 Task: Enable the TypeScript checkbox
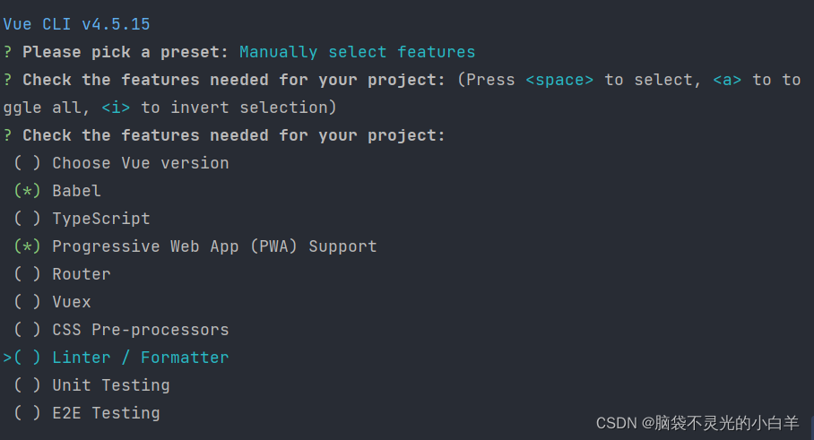pyautogui.click(x=27, y=219)
